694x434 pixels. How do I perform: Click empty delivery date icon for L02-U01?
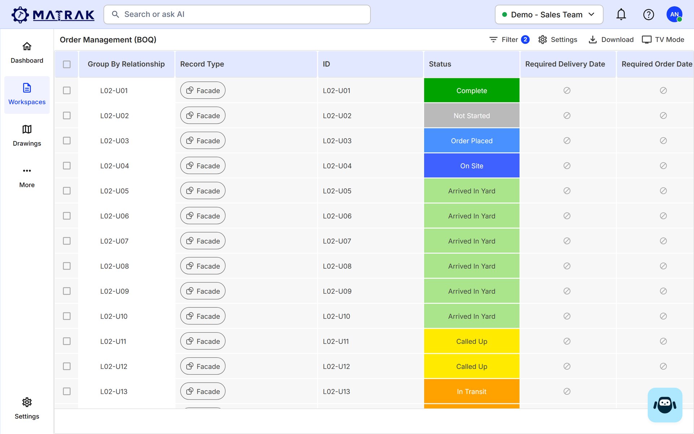(x=567, y=90)
